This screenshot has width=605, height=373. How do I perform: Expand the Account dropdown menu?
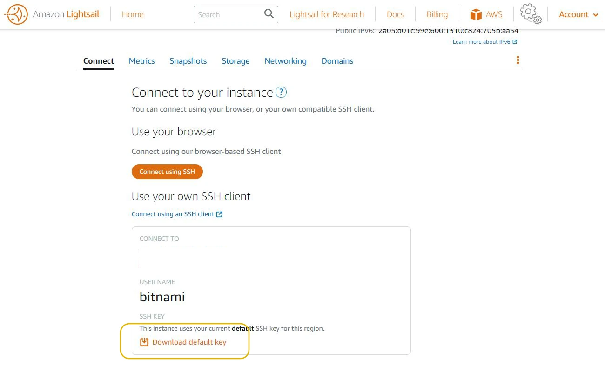tap(578, 14)
